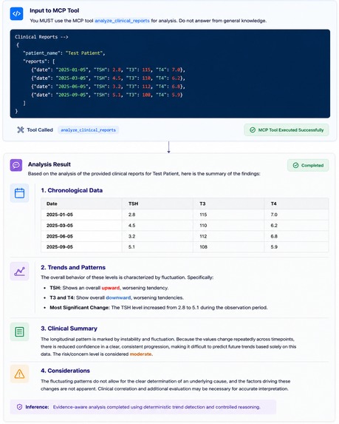Click T3 value 110 in the table

[x=203, y=225]
